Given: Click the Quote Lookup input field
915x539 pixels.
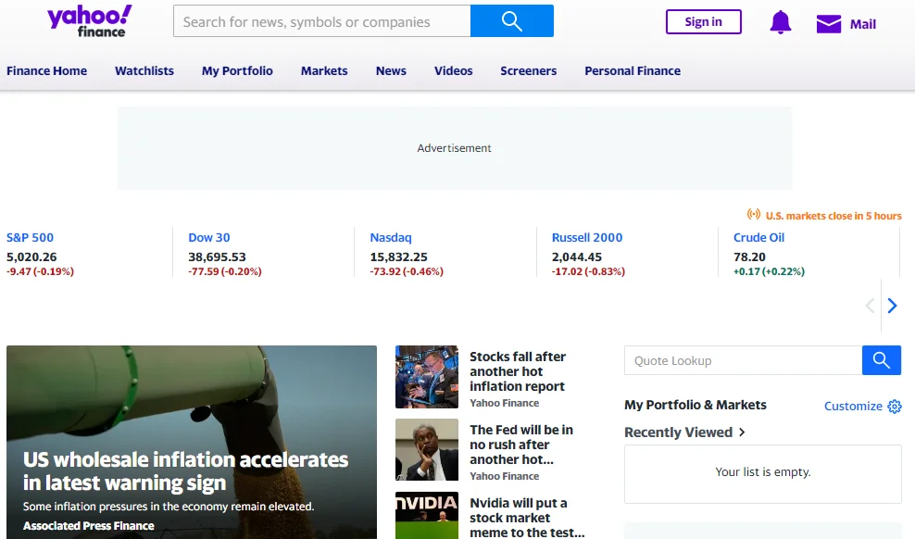Looking at the screenshot, I should (x=743, y=360).
